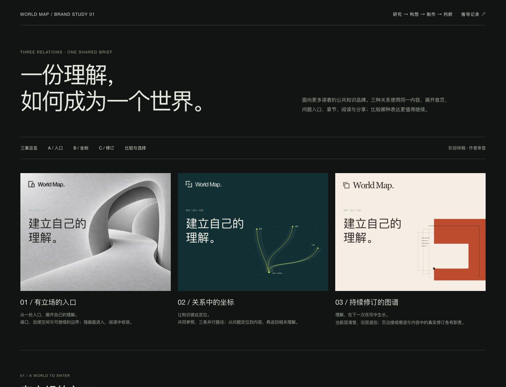Click the 制作 step in header
This screenshot has height=387, width=506.
[431, 14]
